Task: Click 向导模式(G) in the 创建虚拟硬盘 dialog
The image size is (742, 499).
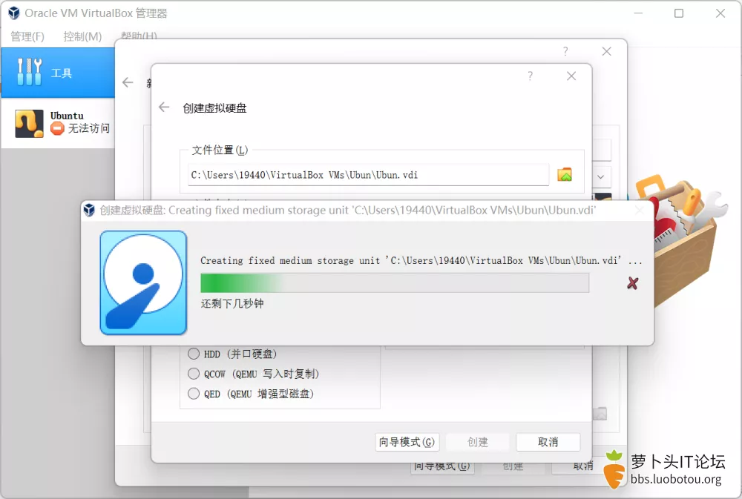Action: pos(407,442)
